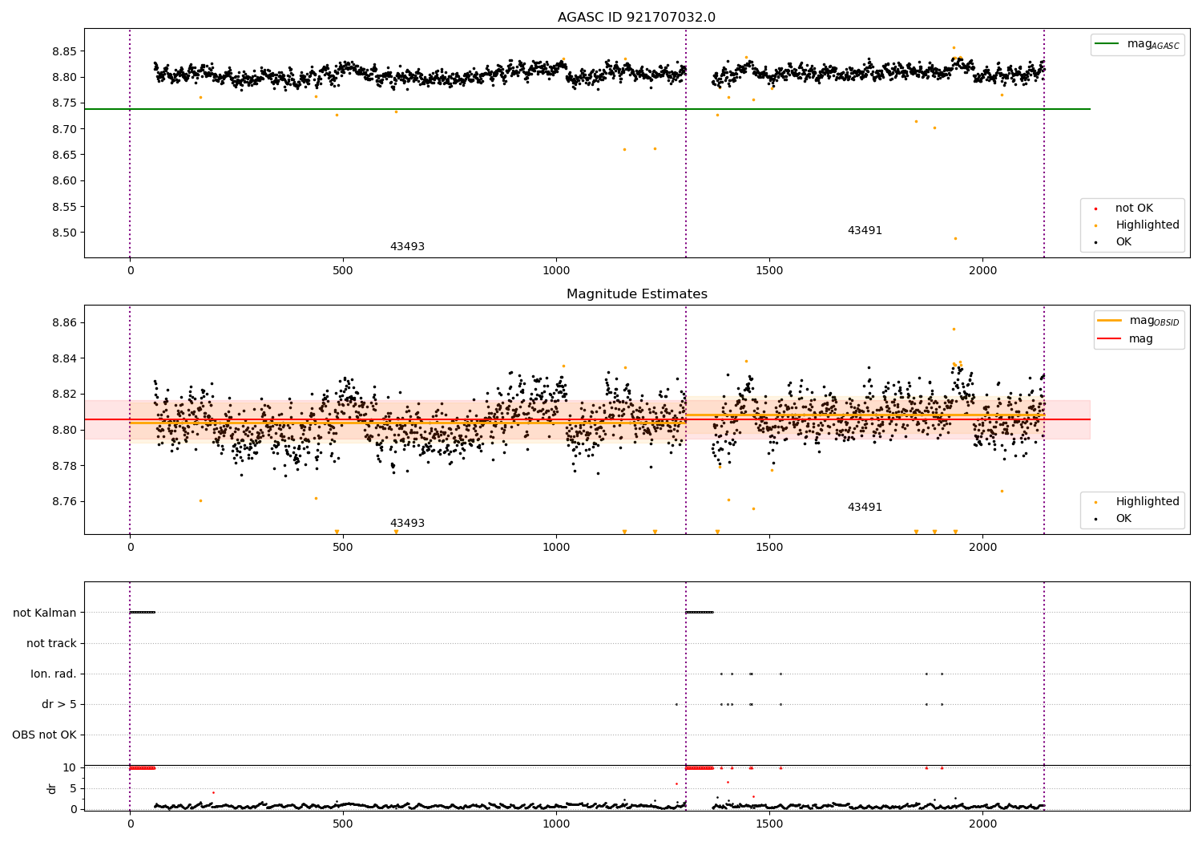Click obsid label 43491 in Magnitude Estimates plot
Viewport: 1202px width, 842px height.
tap(865, 508)
